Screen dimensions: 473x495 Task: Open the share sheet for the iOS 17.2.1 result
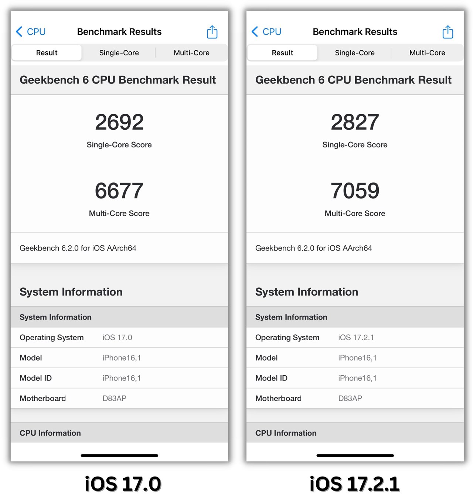click(x=448, y=32)
